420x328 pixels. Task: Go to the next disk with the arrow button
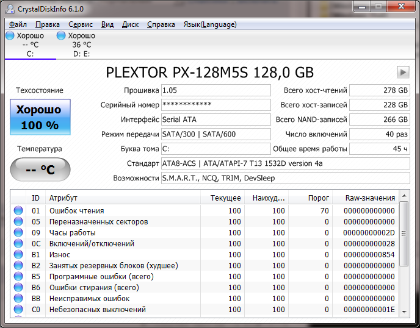pyautogui.click(x=403, y=72)
